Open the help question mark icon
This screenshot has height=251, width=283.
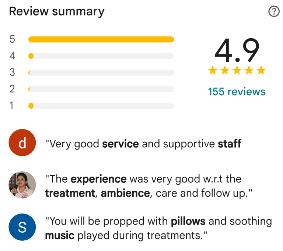274,11
